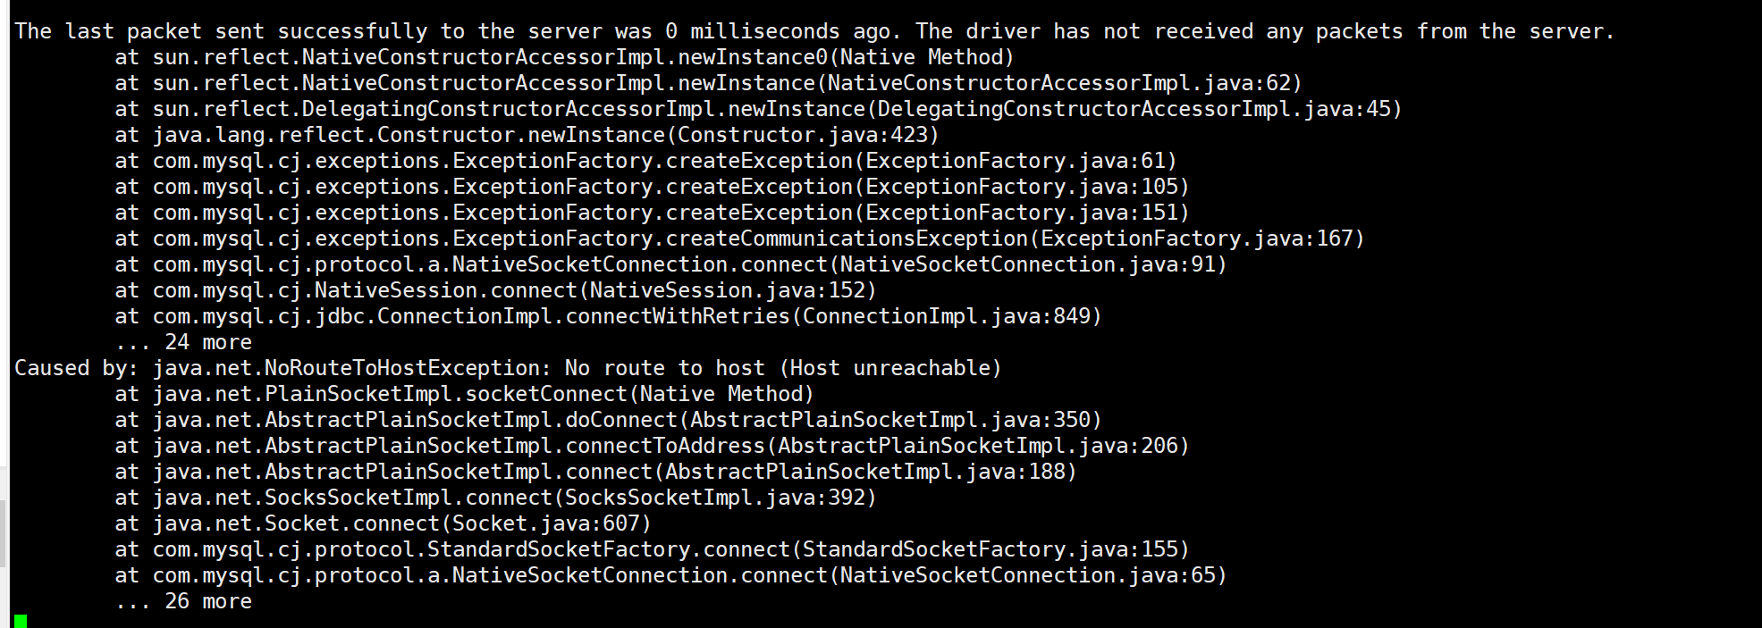Click the NativeSocketConnection.java:91 reference

1027,264
